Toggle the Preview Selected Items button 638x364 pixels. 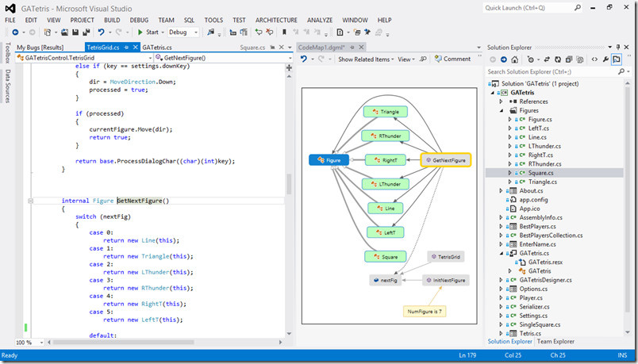617,59
